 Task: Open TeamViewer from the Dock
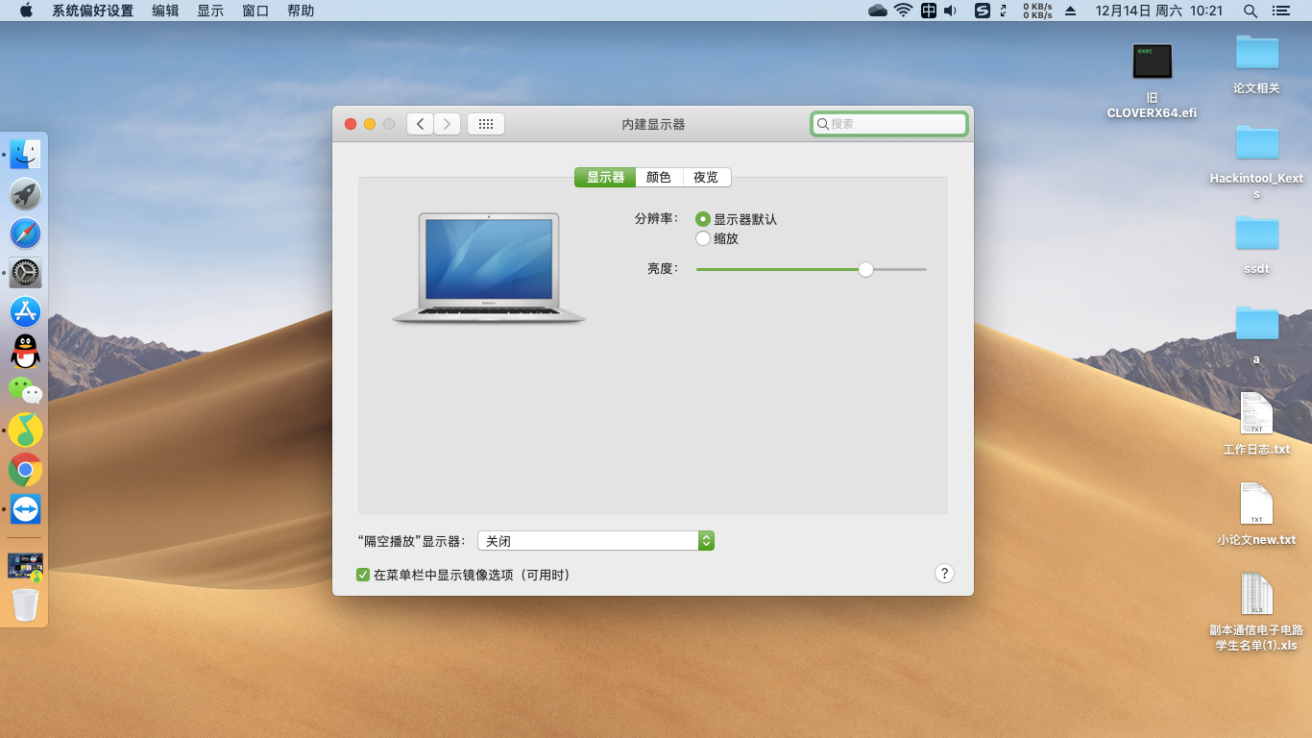click(25, 509)
